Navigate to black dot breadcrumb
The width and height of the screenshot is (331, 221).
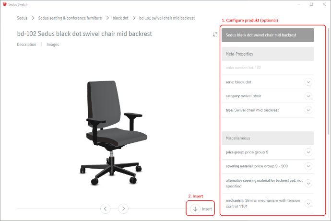tap(120, 18)
